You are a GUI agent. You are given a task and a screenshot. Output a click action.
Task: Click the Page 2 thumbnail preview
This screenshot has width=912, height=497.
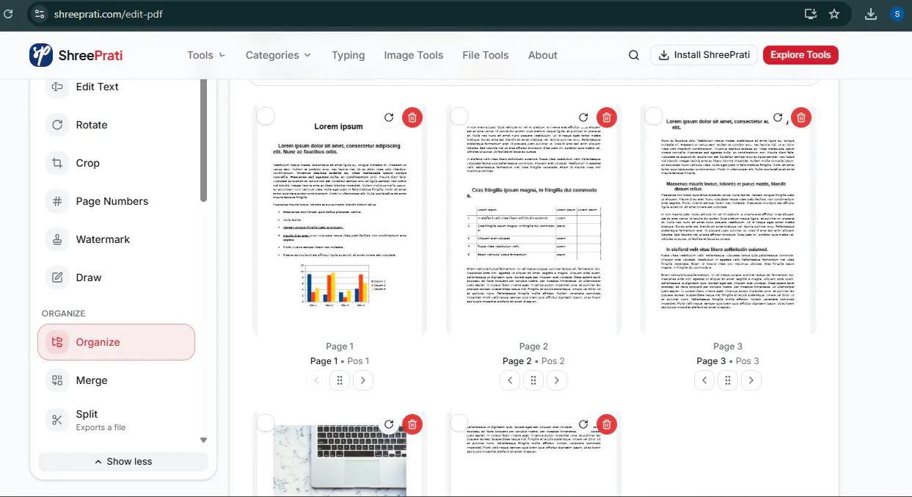point(533,220)
